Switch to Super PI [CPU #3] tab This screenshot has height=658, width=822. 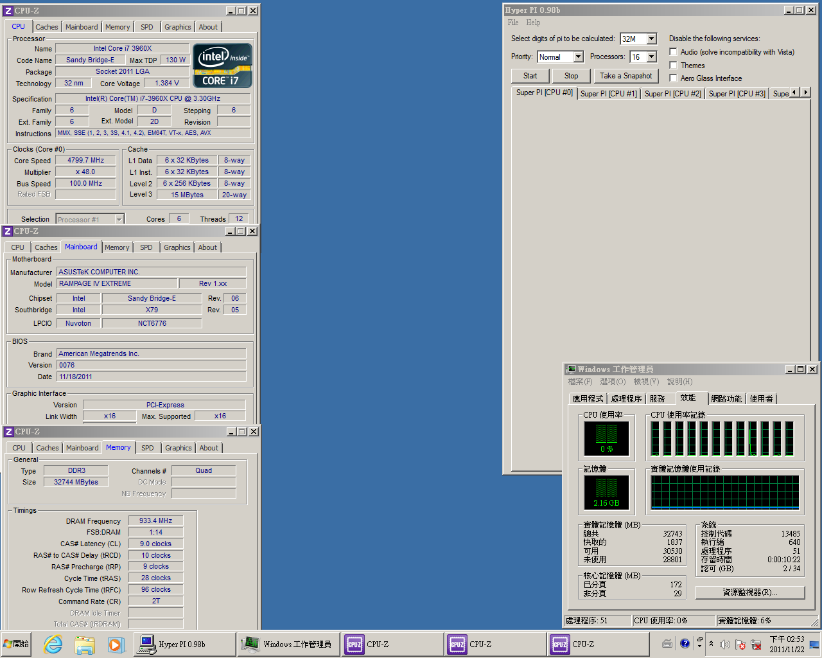pos(737,94)
